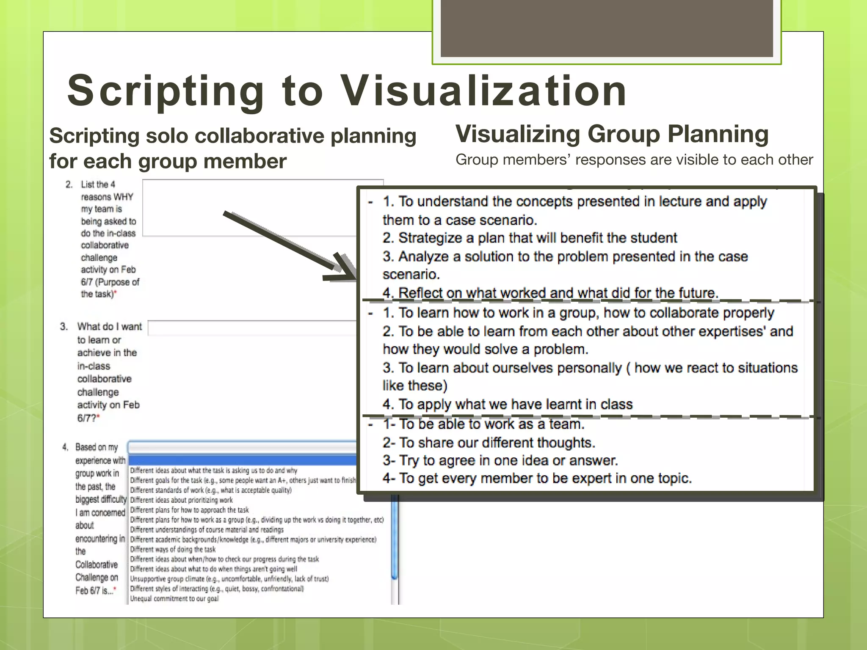Choose 'Unequal commitment to our goal' option

174,599
